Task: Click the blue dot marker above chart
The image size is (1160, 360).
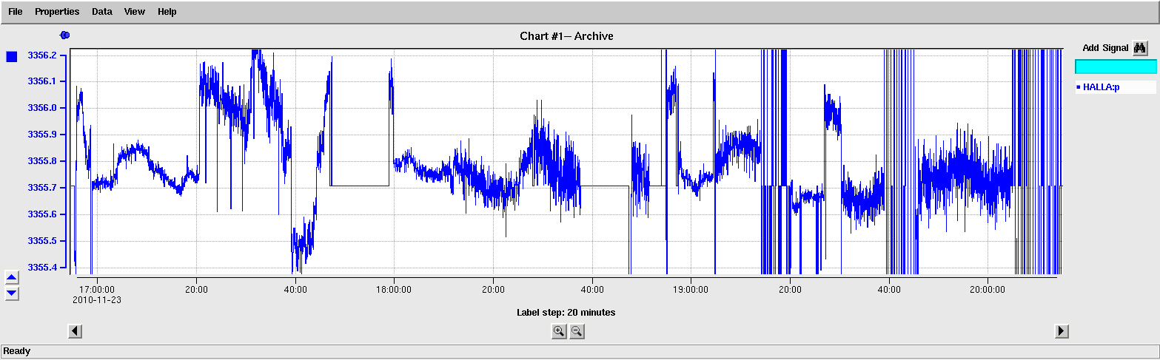Action: [x=64, y=35]
